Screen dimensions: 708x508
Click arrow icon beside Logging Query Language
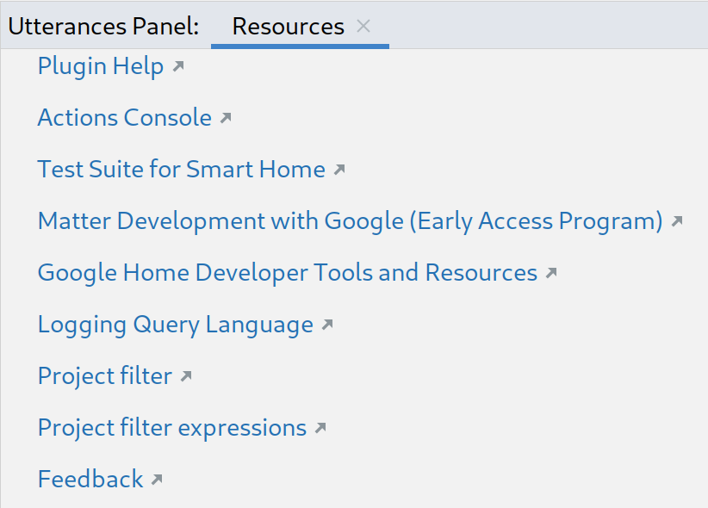click(327, 325)
